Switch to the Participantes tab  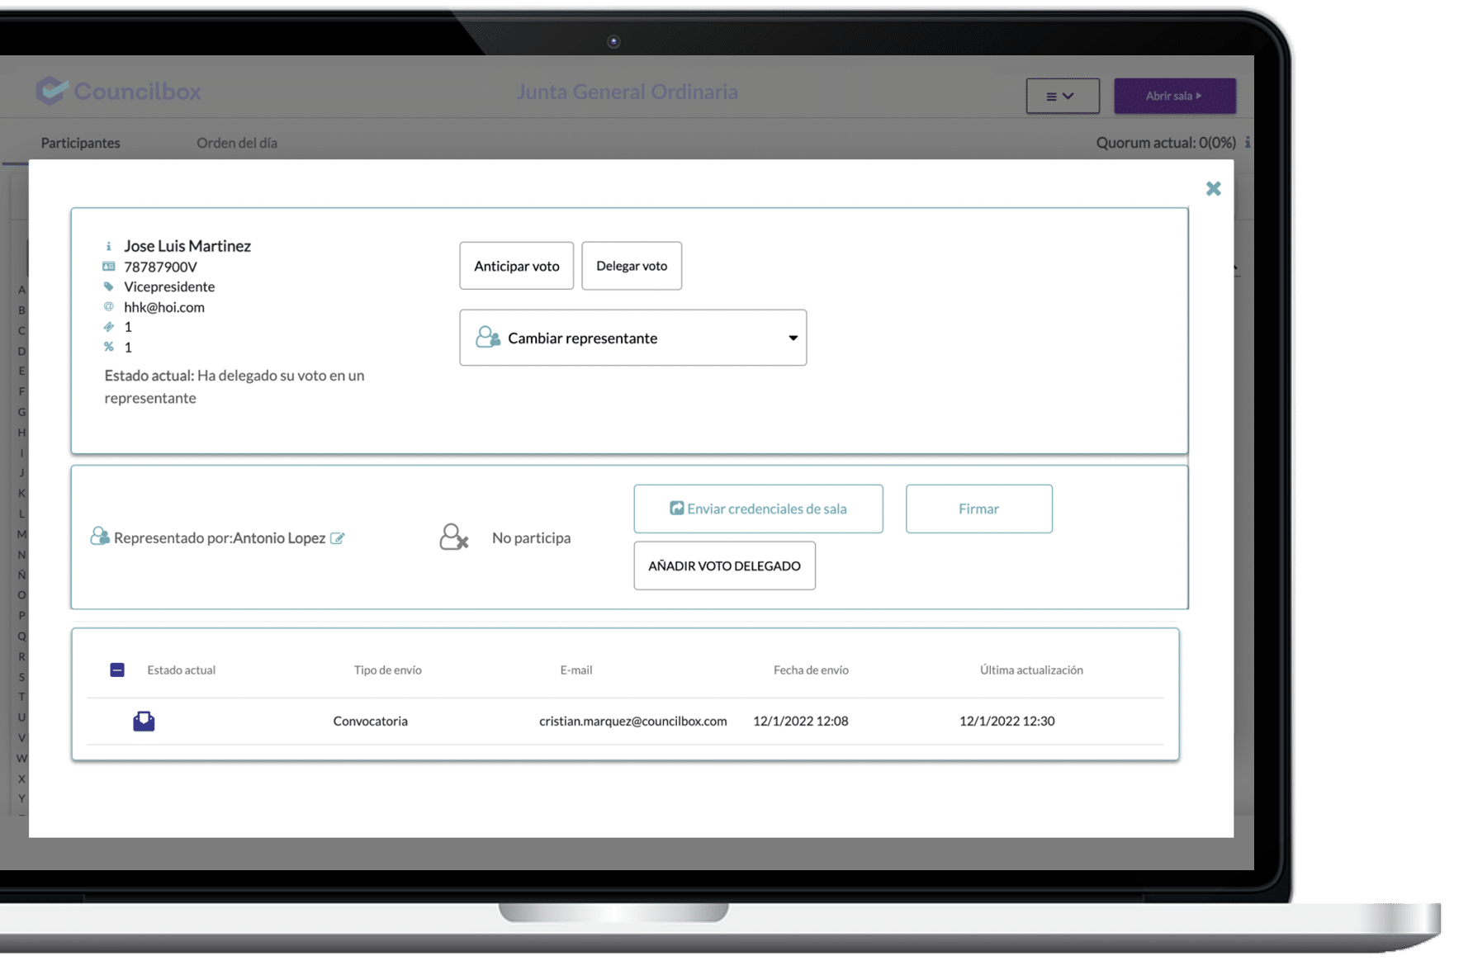80,143
